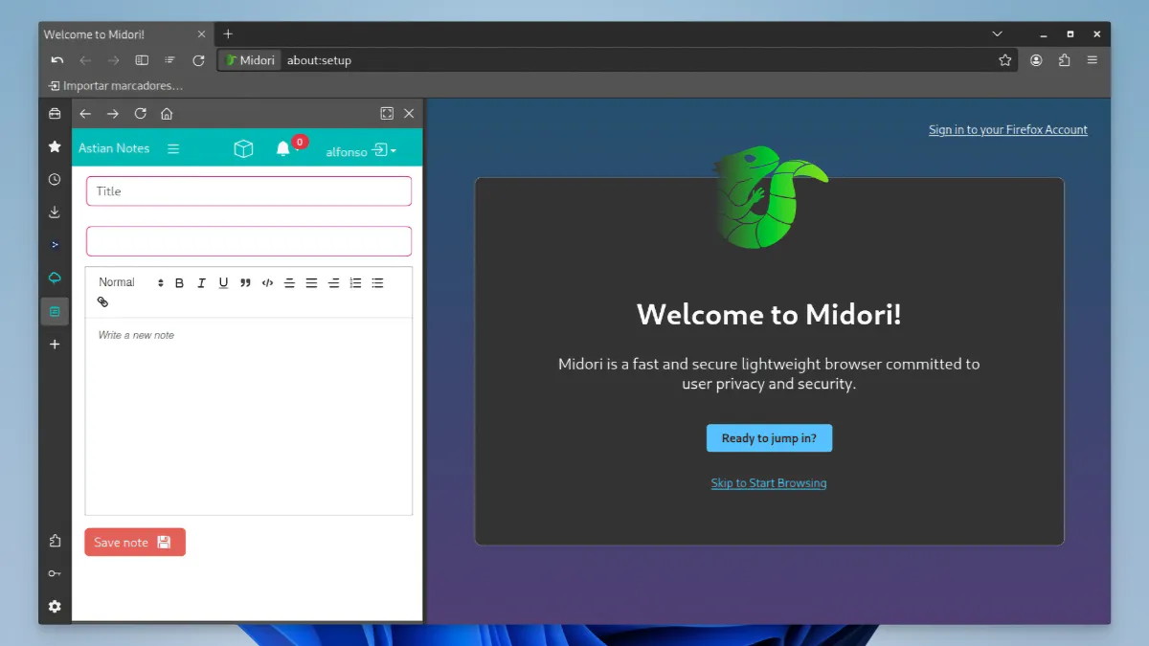Viewport: 1149px width, 646px height.
Task: Toggle bold formatting in the note editor
Action: point(179,282)
